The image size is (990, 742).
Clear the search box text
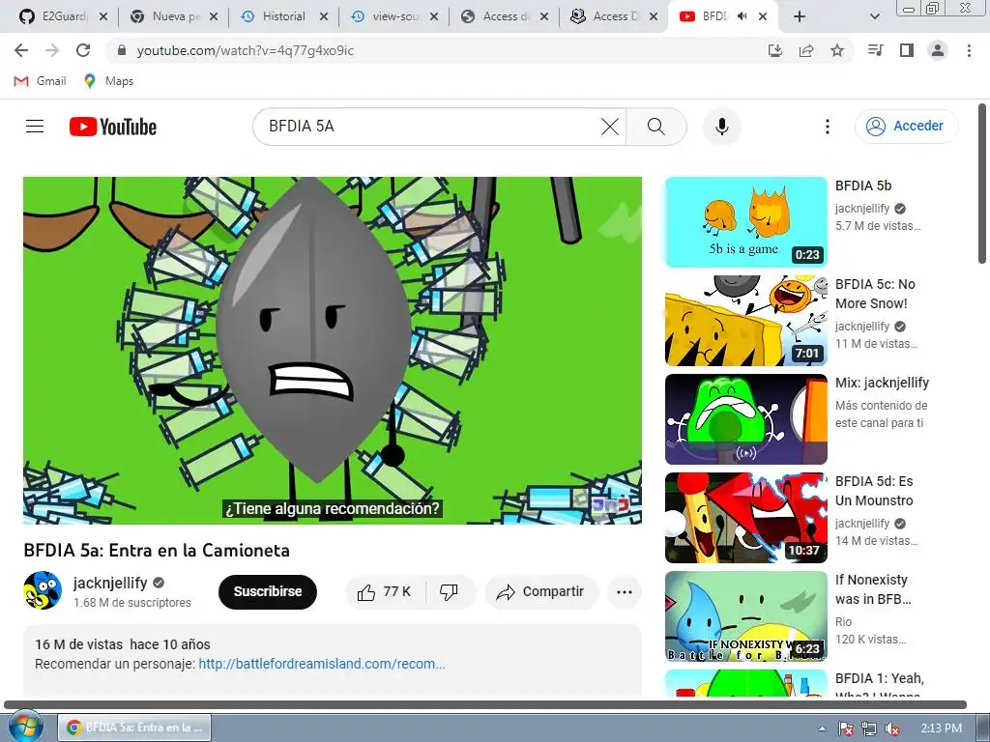610,127
